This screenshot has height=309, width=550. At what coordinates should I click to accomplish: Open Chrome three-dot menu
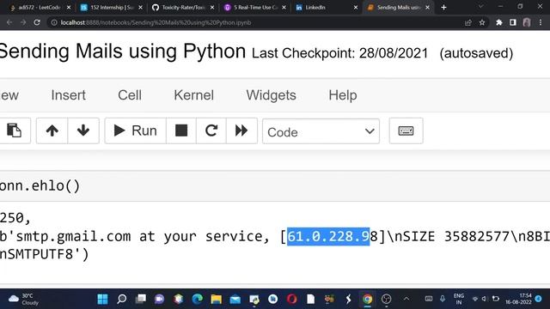[x=541, y=22]
